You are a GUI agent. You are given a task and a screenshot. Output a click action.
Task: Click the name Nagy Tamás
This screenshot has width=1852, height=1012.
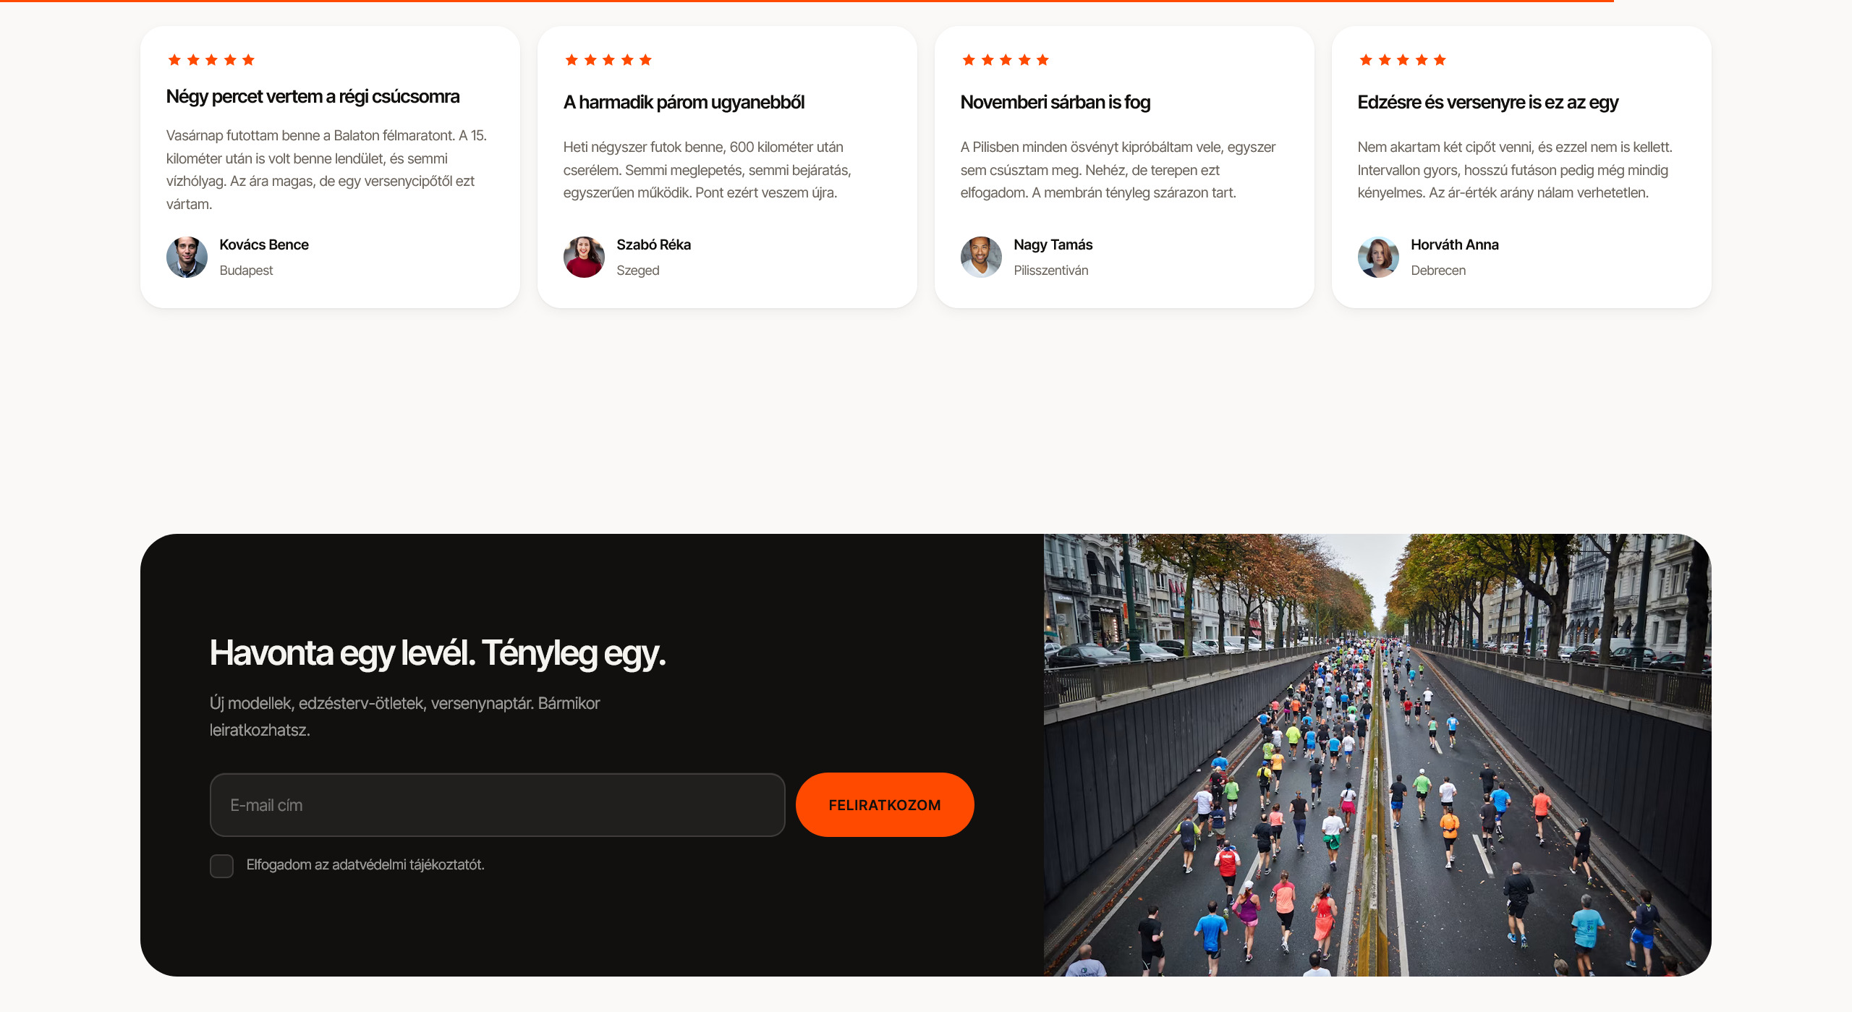pos(1053,245)
